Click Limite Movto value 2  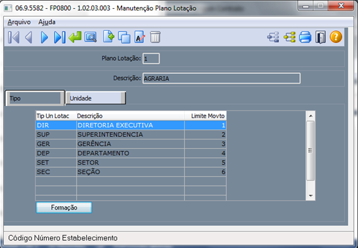pyautogui.click(x=206, y=134)
